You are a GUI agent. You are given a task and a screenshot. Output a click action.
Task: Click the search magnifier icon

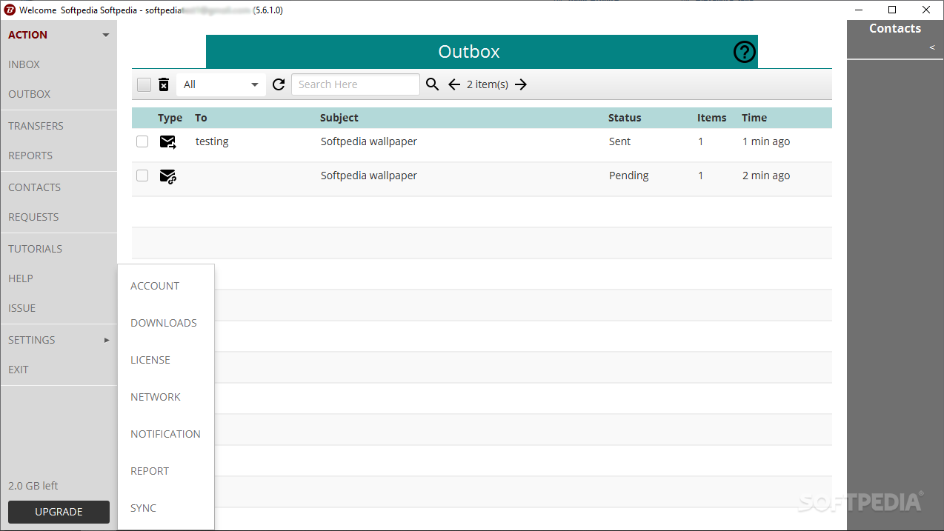(x=433, y=84)
